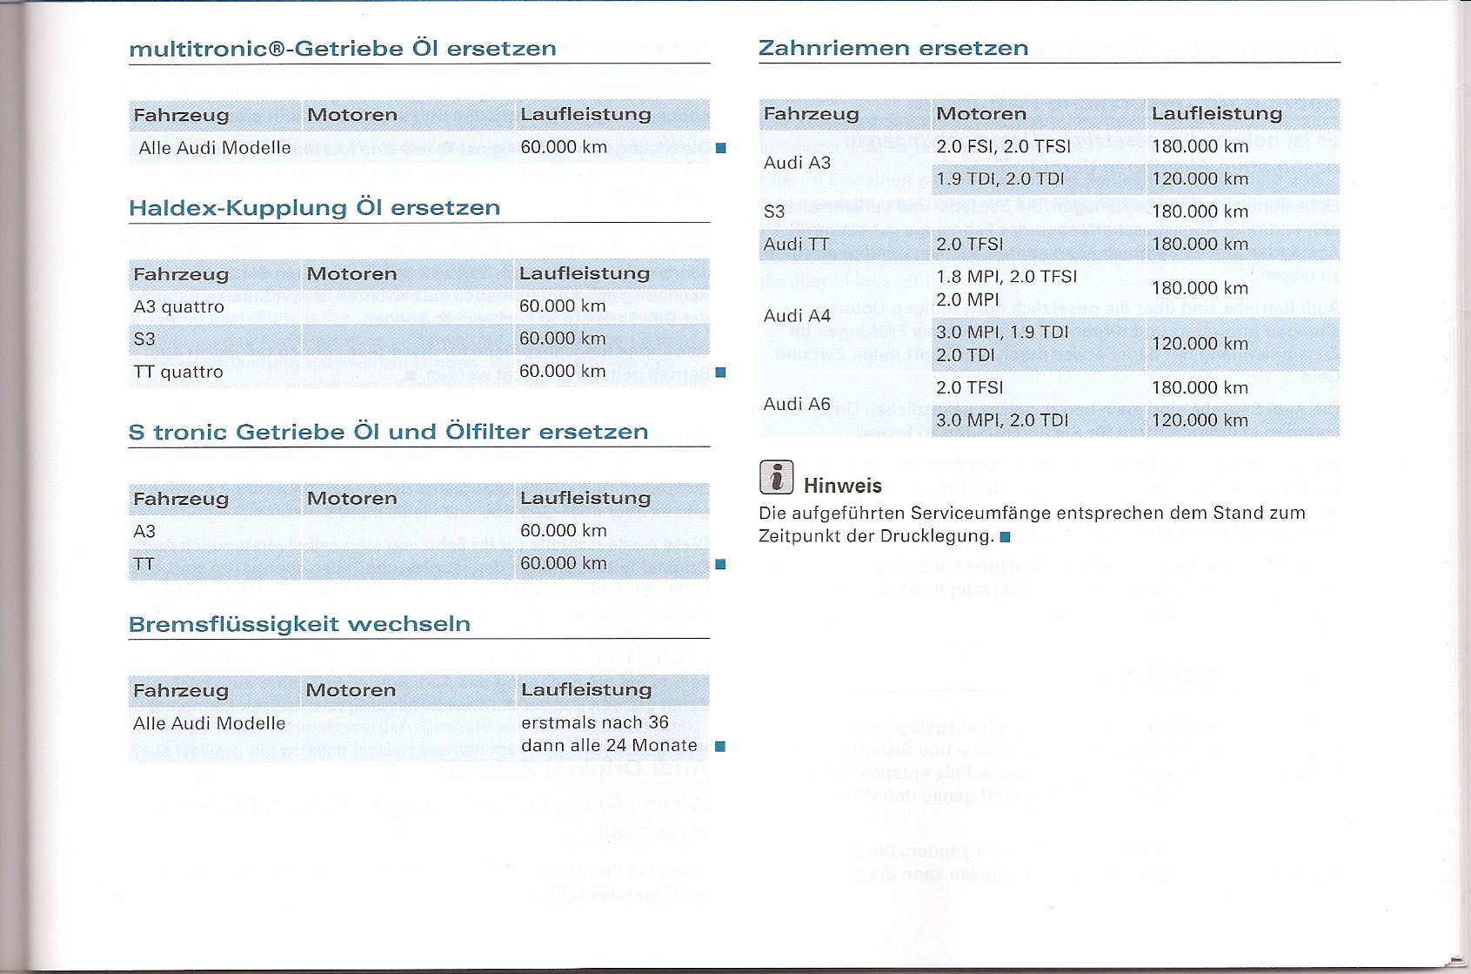1471x974 pixels.
Task: Select the heading "multitronic®-Getriebe Öl ersetzen"
Action: coord(343,49)
